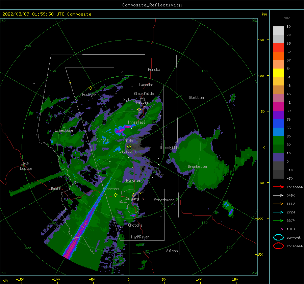This screenshot has height=284, width=304.
Task: Click the cyan 27ZW arrow icon
Action: point(278,212)
